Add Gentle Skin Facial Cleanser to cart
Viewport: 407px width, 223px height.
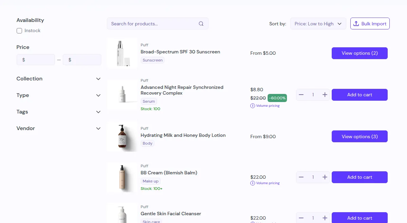(360, 218)
